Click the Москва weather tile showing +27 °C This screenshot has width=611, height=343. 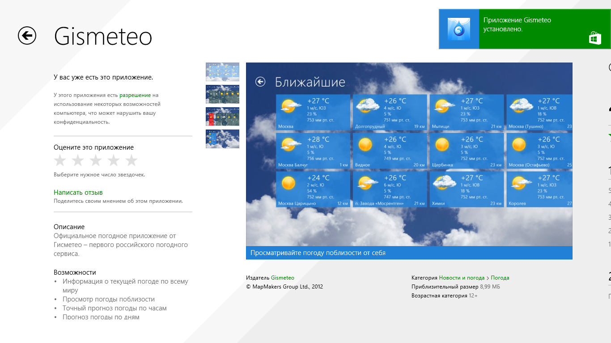tap(313, 112)
